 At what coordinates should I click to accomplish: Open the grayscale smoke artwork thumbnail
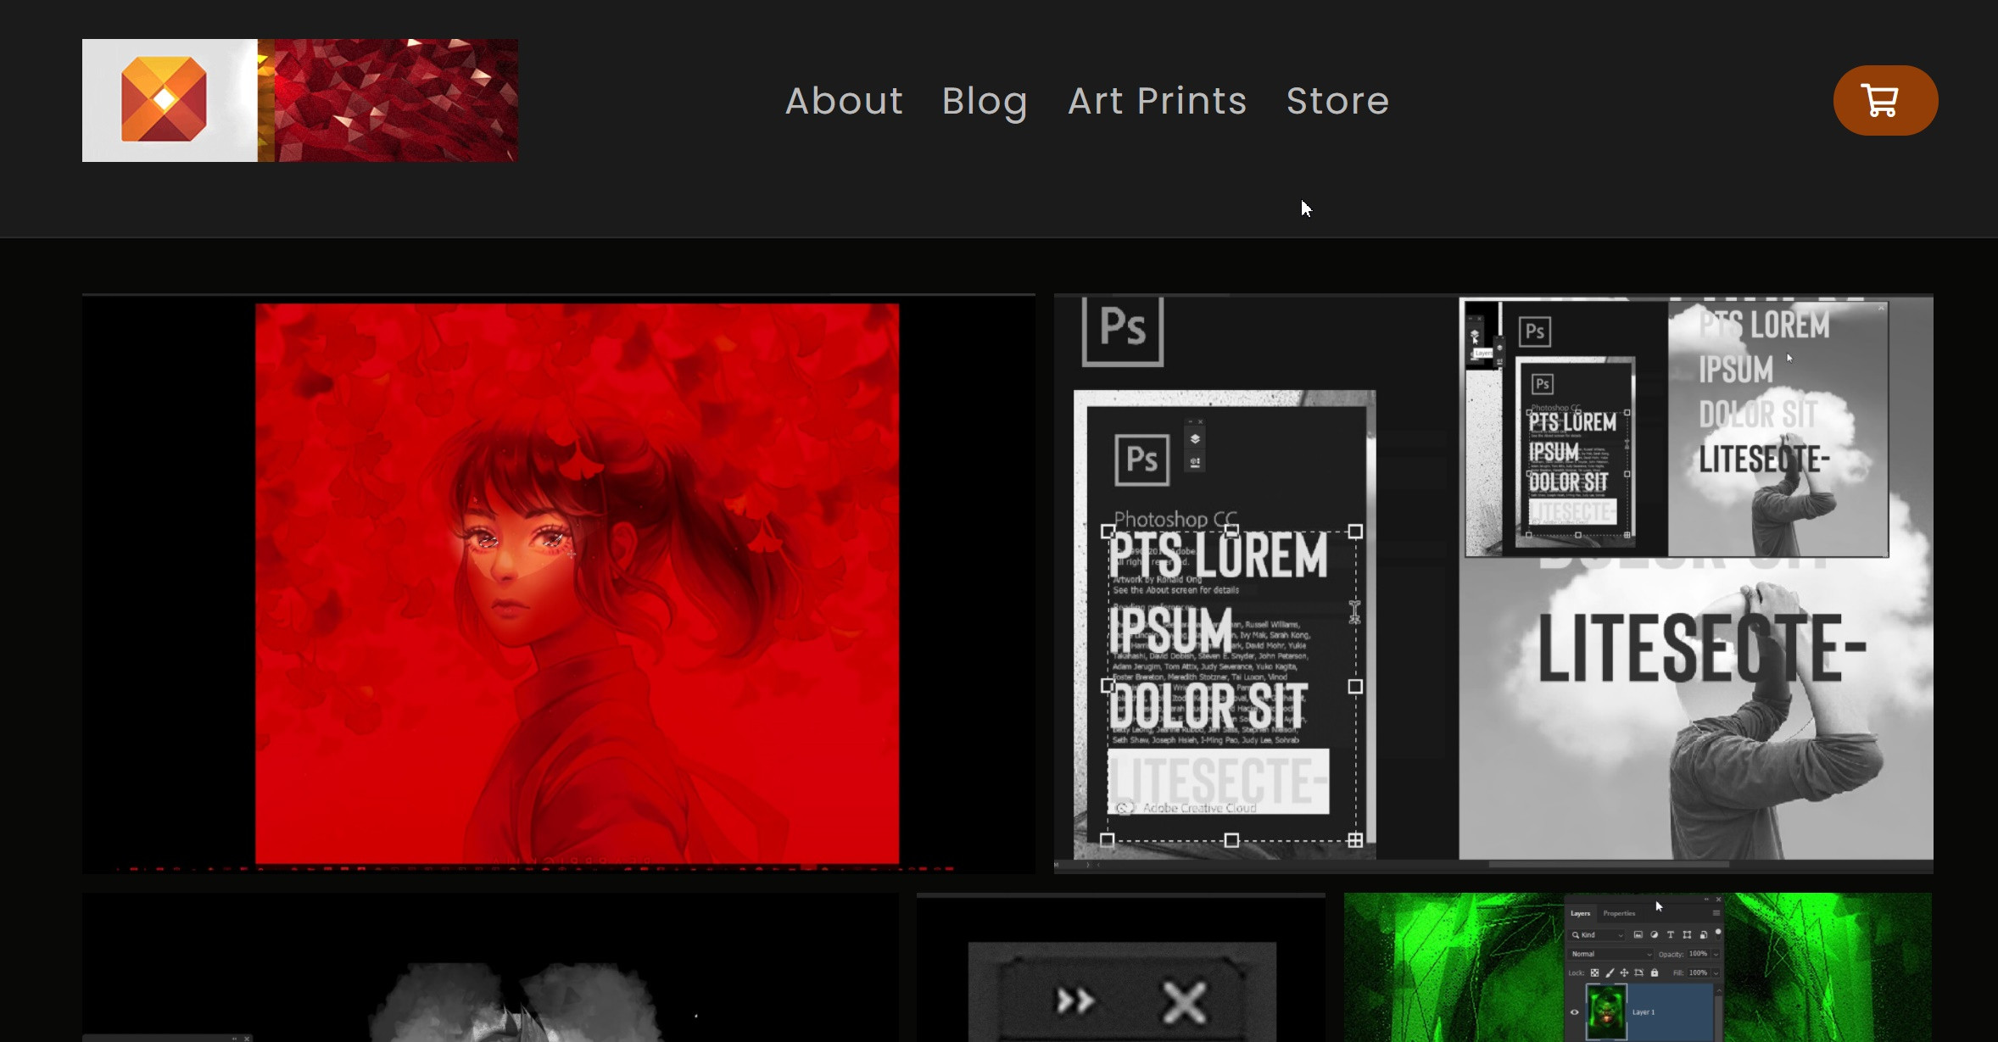490,967
